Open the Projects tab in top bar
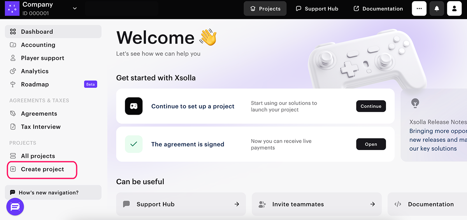Viewport: 467px width, 220px height. click(265, 9)
